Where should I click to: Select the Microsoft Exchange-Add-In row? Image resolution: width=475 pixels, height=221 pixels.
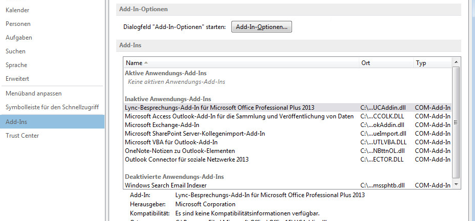coord(287,124)
